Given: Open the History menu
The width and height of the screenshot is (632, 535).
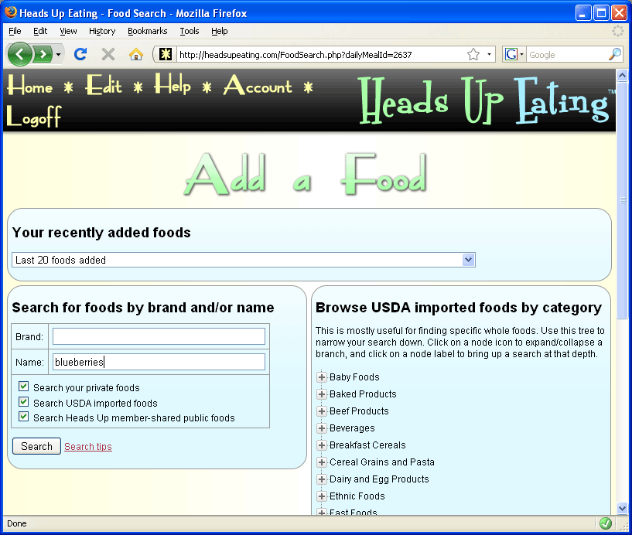Looking at the screenshot, I should click(102, 31).
